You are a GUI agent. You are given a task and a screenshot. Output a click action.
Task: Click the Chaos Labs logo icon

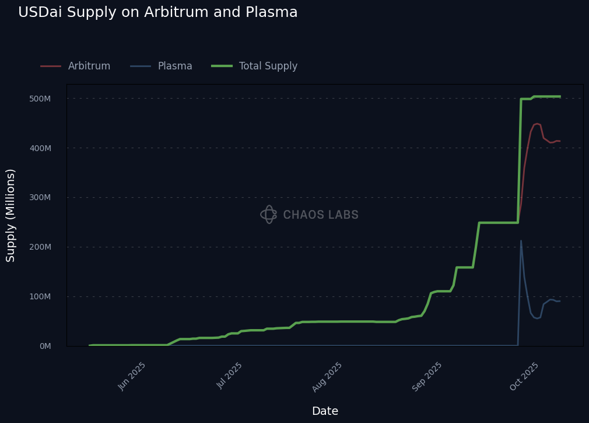268,215
